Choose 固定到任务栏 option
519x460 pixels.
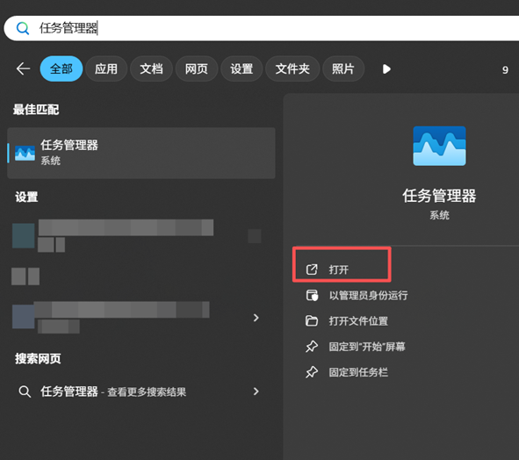click(358, 372)
